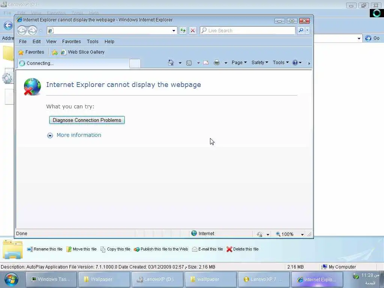Viewport: 384px width, 288px height.
Task: Click the More information link text
Action: [x=79, y=135]
